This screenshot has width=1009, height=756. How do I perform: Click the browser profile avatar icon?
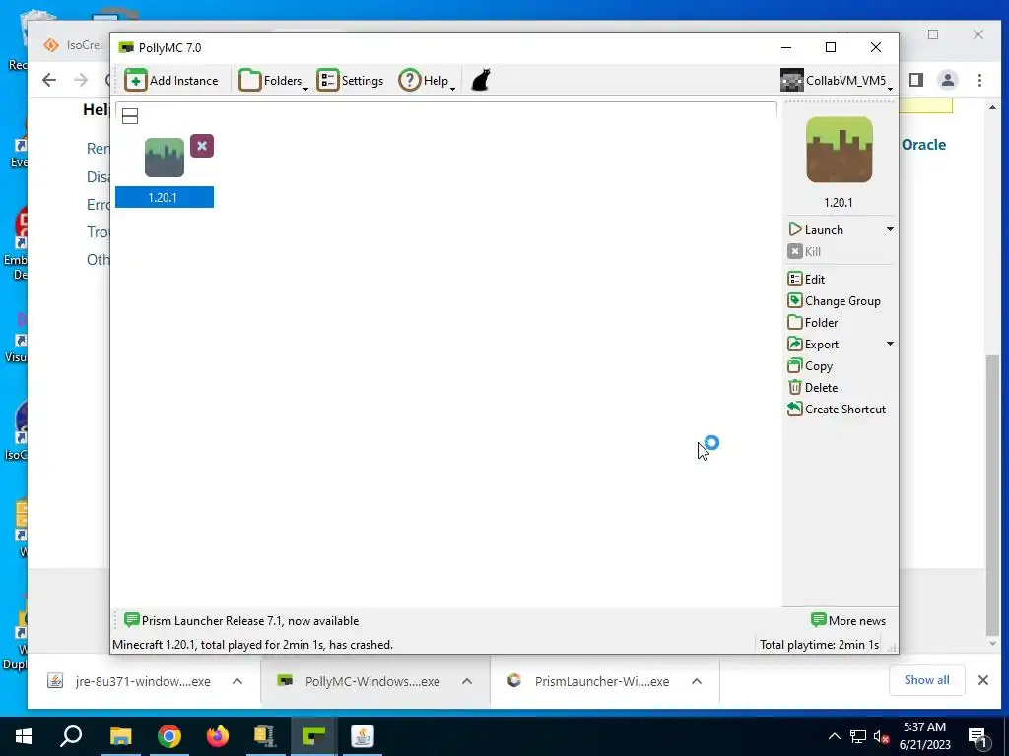tap(948, 80)
